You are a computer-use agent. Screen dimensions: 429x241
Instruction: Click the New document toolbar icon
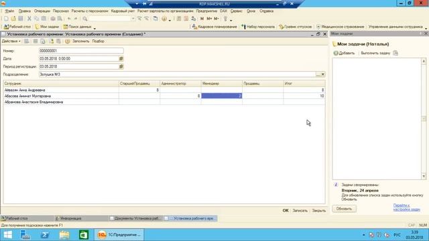click(x=6, y=19)
